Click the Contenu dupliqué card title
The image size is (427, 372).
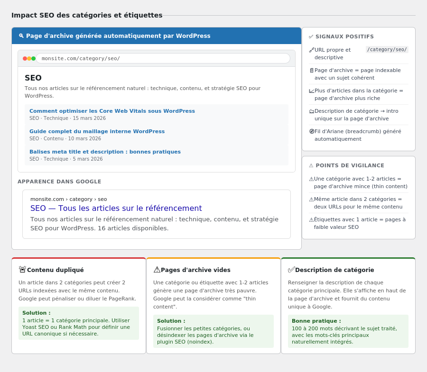[x=56, y=270]
